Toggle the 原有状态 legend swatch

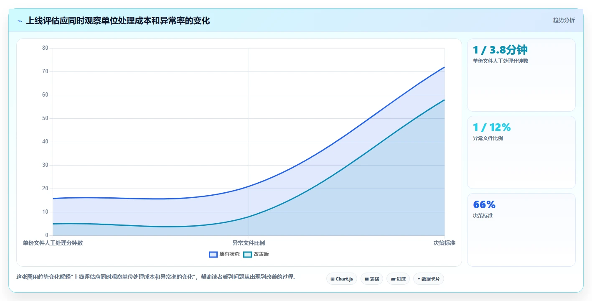pyautogui.click(x=213, y=254)
